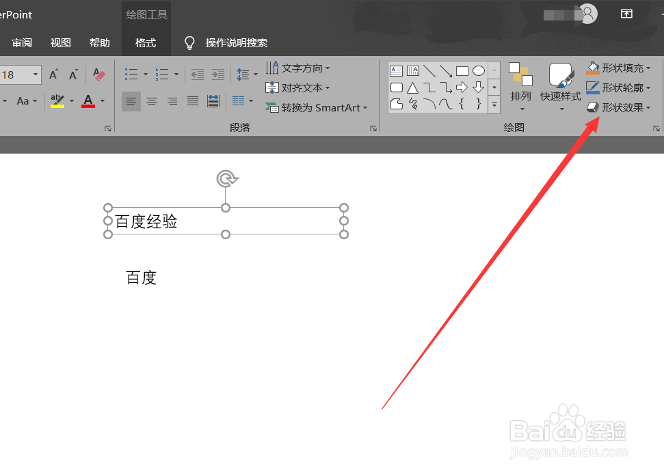The height and width of the screenshot is (475, 664).
Task: Click the Increase Font Size icon
Action: pyautogui.click(x=53, y=75)
